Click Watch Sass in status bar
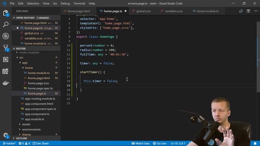 [x=141, y=143]
